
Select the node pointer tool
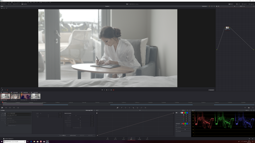tap(217, 6)
